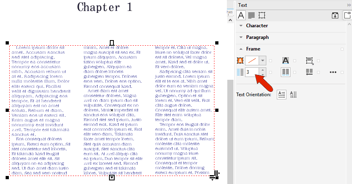Select the Character properties icon
Viewport: 352px width, 184px height.
pos(241,16)
